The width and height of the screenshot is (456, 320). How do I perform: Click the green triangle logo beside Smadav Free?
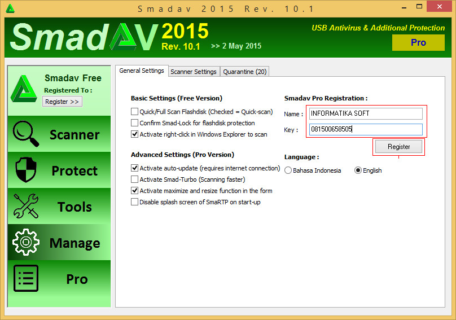coord(24,89)
